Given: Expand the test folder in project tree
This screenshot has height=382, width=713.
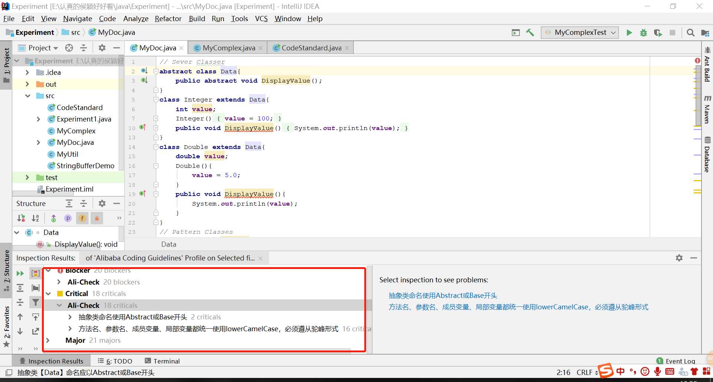Looking at the screenshot, I should [x=27, y=177].
